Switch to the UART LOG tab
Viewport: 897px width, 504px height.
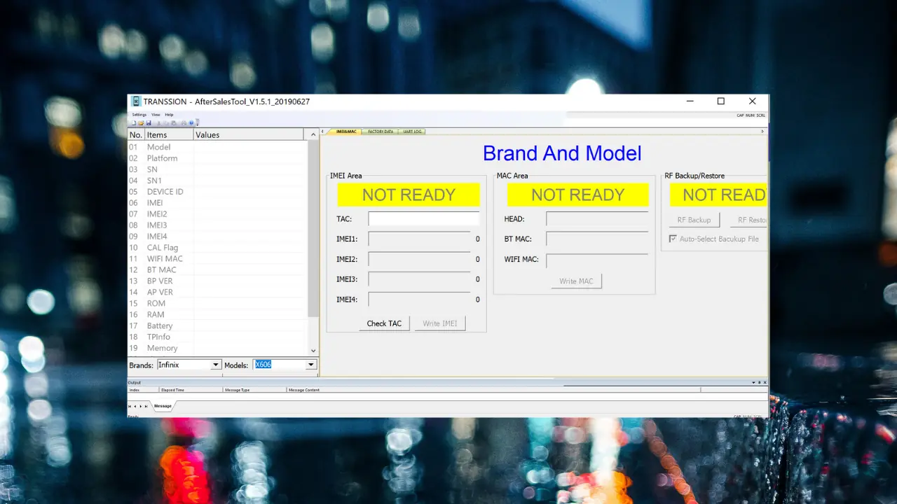point(412,132)
